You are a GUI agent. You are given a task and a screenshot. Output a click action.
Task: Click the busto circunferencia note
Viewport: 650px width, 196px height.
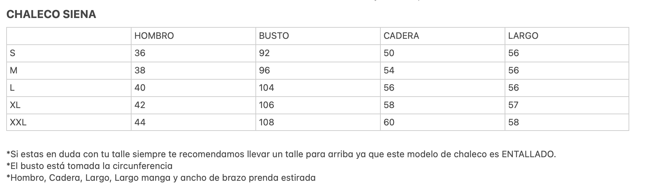89,166
